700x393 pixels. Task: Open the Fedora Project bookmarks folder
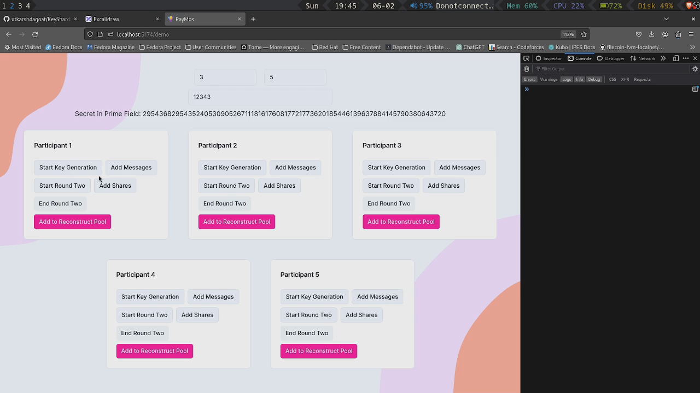tap(160, 47)
